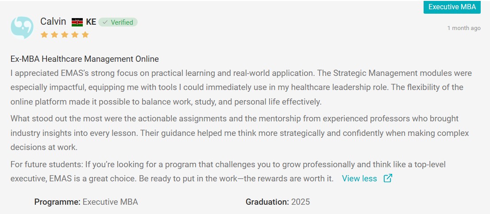Click the Graduation year 2025
The width and height of the screenshot is (490, 214).
tap(301, 202)
